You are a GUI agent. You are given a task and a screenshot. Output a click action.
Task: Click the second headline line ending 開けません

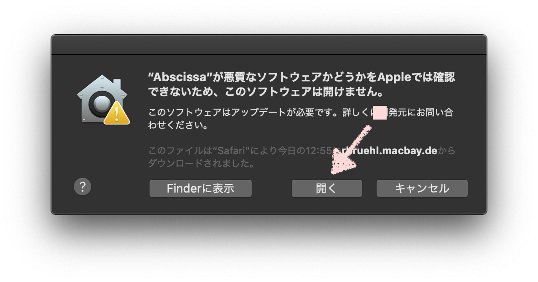point(265,92)
